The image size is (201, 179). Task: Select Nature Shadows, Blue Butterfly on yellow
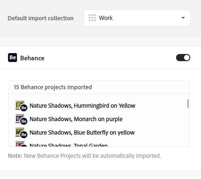pyautogui.click(x=82, y=132)
